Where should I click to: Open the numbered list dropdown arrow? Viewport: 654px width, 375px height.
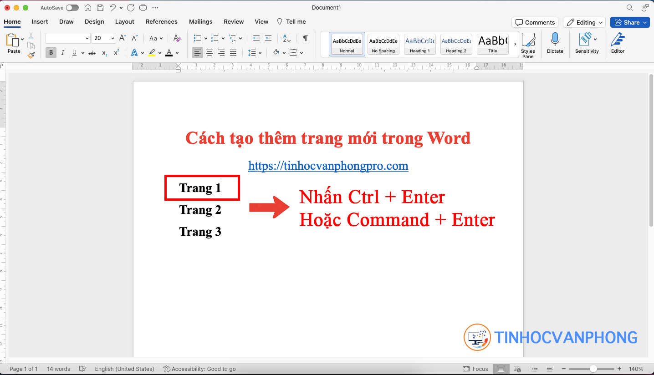click(x=223, y=39)
